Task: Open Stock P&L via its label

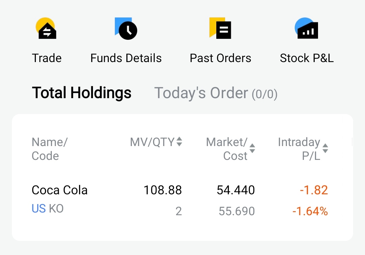Action: click(x=307, y=58)
